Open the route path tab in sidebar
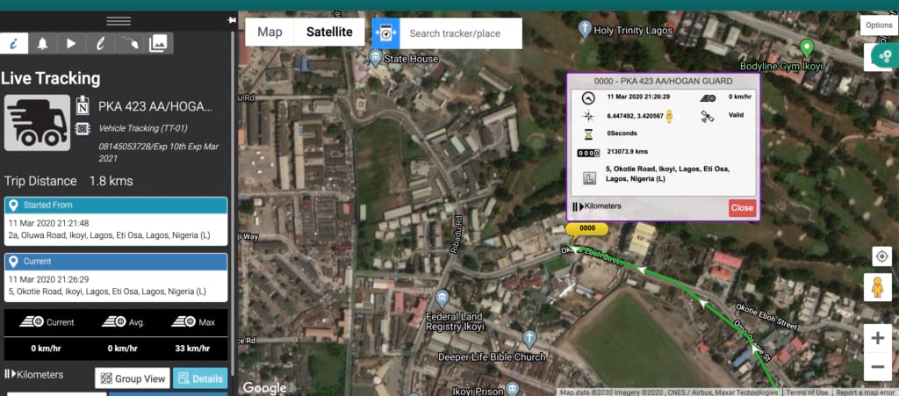Image resolution: width=899 pixels, height=396 pixels. pos(130,43)
